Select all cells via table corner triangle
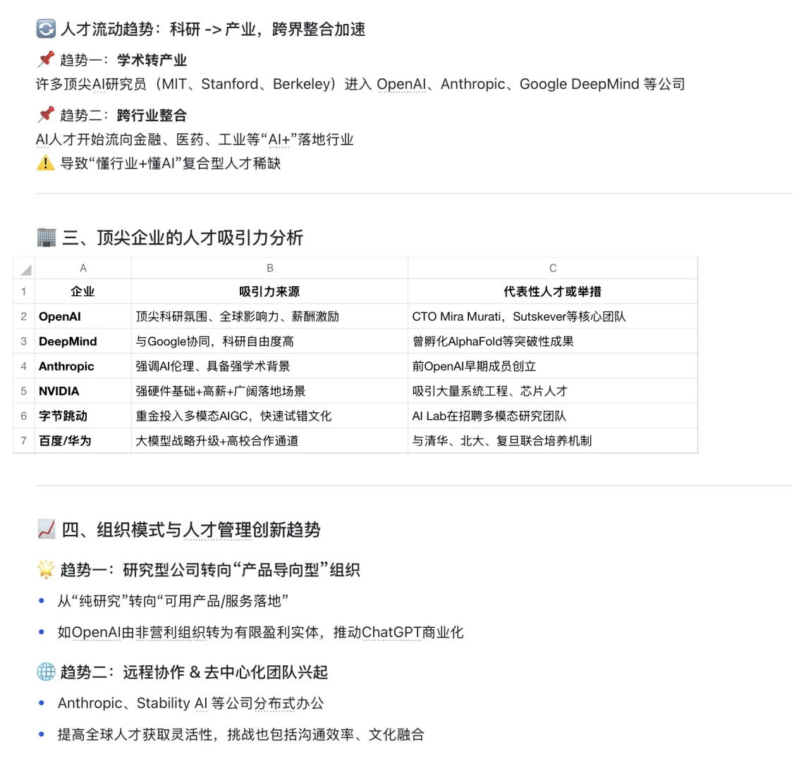The height and width of the screenshot is (761, 806). tap(24, 268)
